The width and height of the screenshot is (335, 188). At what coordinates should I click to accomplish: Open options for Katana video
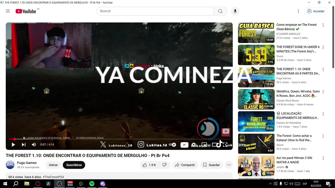pos(323,136)
